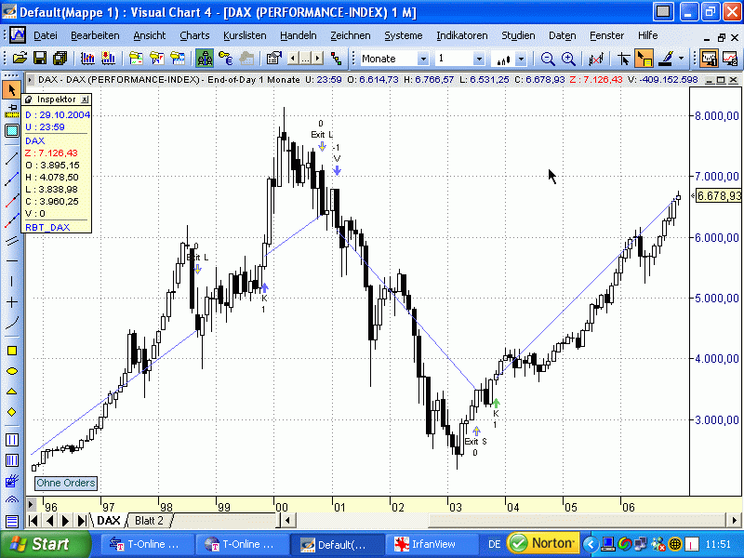Screen dimensions: 744x558
Task: Select the crosshair cursor tool in top toolbar
Action: coord(623,59)
